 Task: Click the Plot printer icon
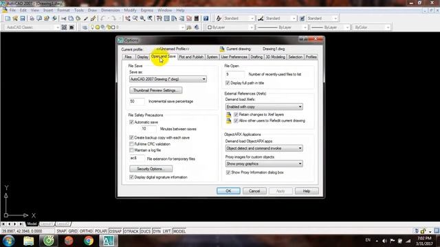[32, 19]
